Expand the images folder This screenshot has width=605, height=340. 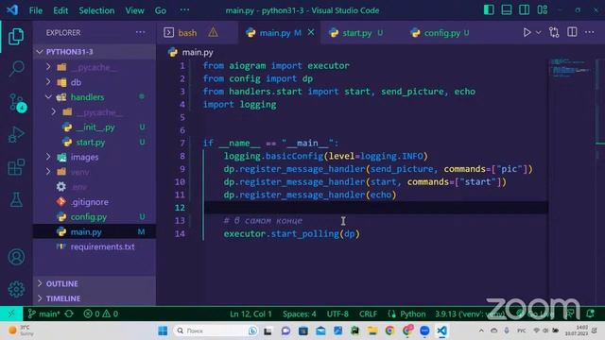95,157
